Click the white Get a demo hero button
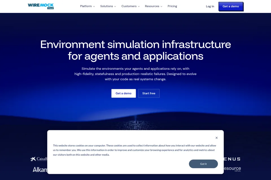271x180 pixels. click(124, 93)
